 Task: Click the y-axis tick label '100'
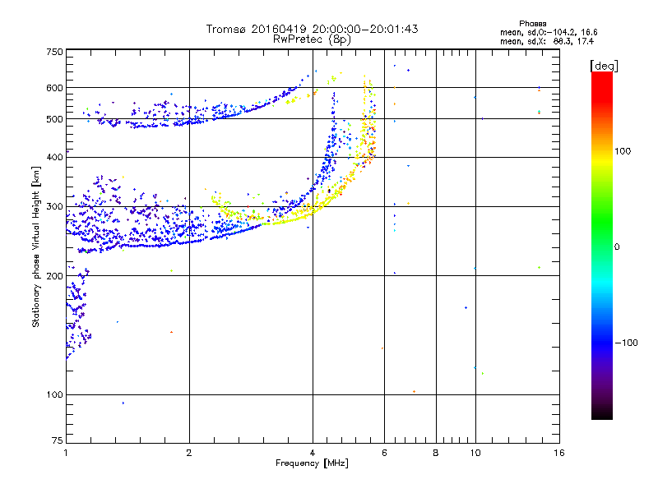click(x=54, y=394)
